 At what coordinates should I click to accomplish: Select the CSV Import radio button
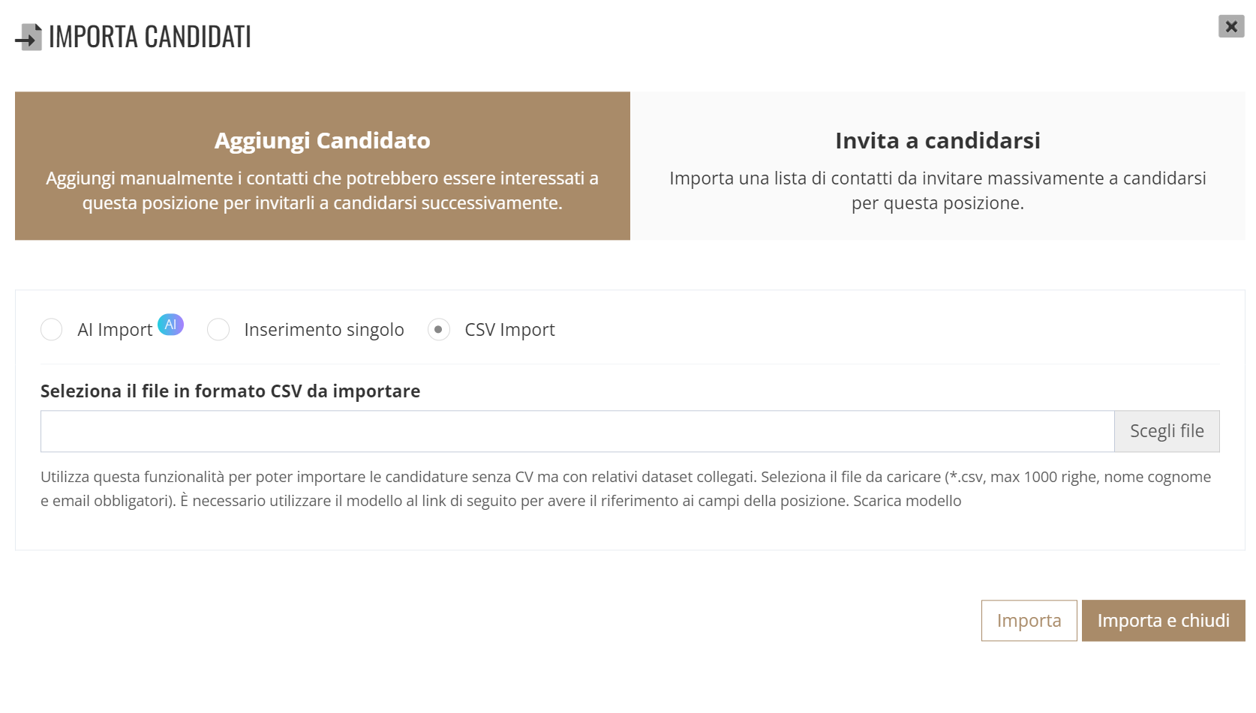click(x=439, y=329)
